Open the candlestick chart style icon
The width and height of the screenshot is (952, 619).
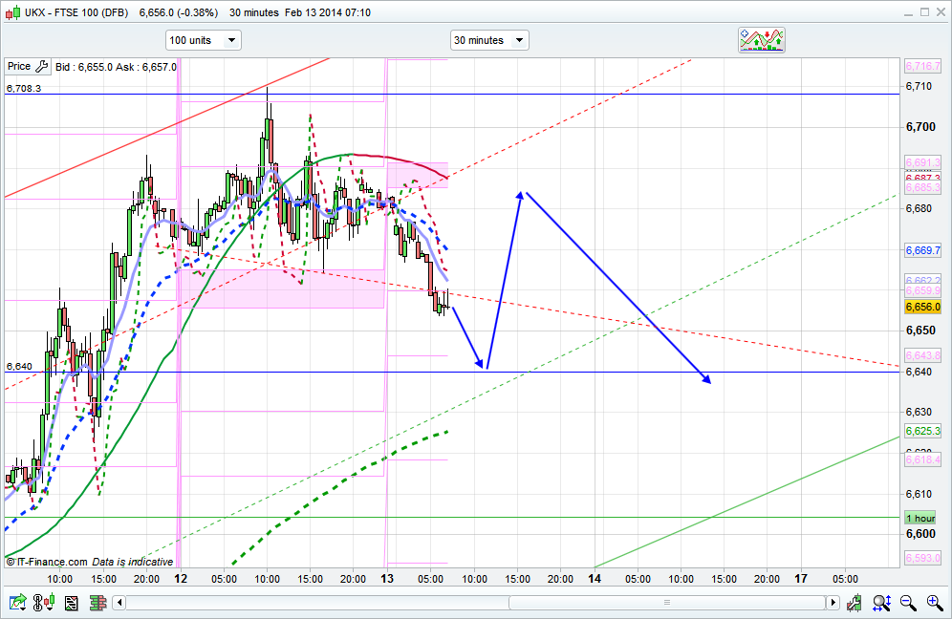(x=44, y=603)
